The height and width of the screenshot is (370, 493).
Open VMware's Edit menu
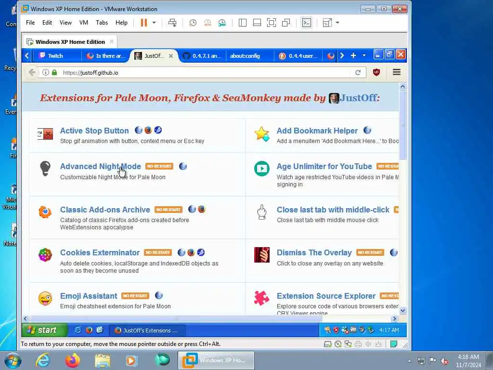47,23
